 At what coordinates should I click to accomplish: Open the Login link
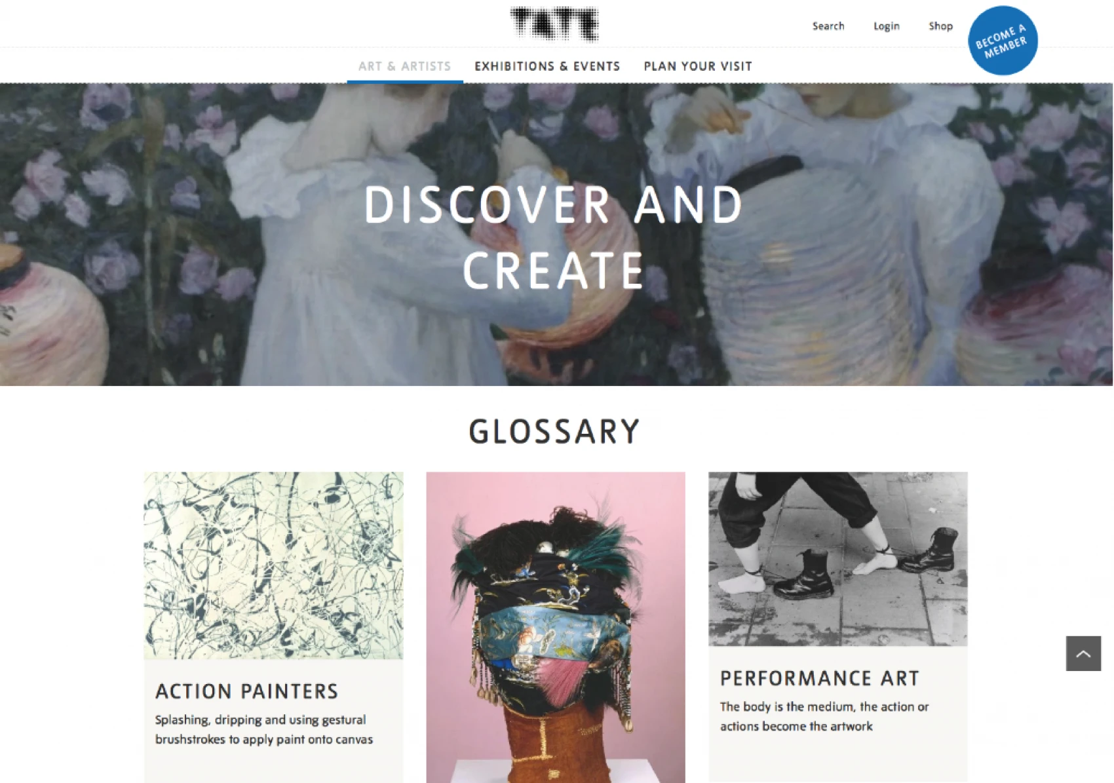(886, 26)
